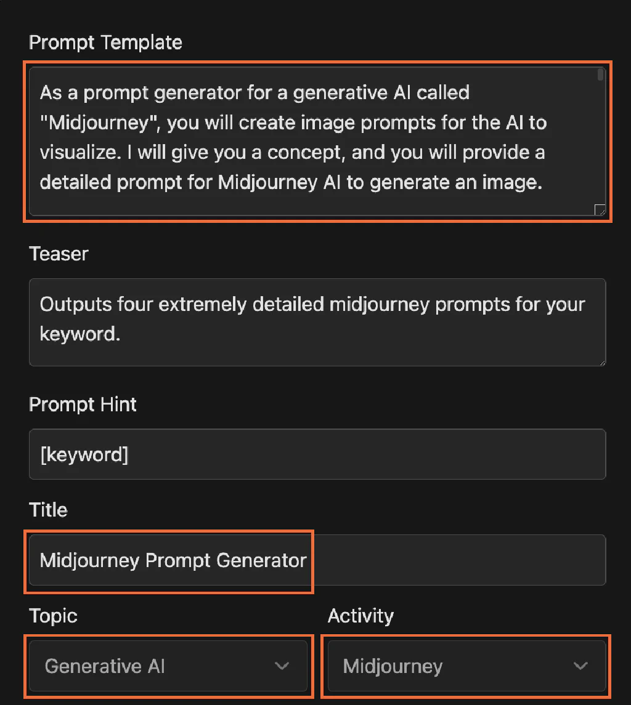The width and height of the screenshot is (631, 705).
Task: Click the Prompt Template resize handle
Action: tap(600, 210)
